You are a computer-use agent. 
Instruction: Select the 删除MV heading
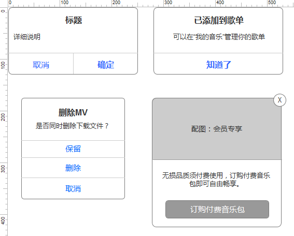(73, 112)
